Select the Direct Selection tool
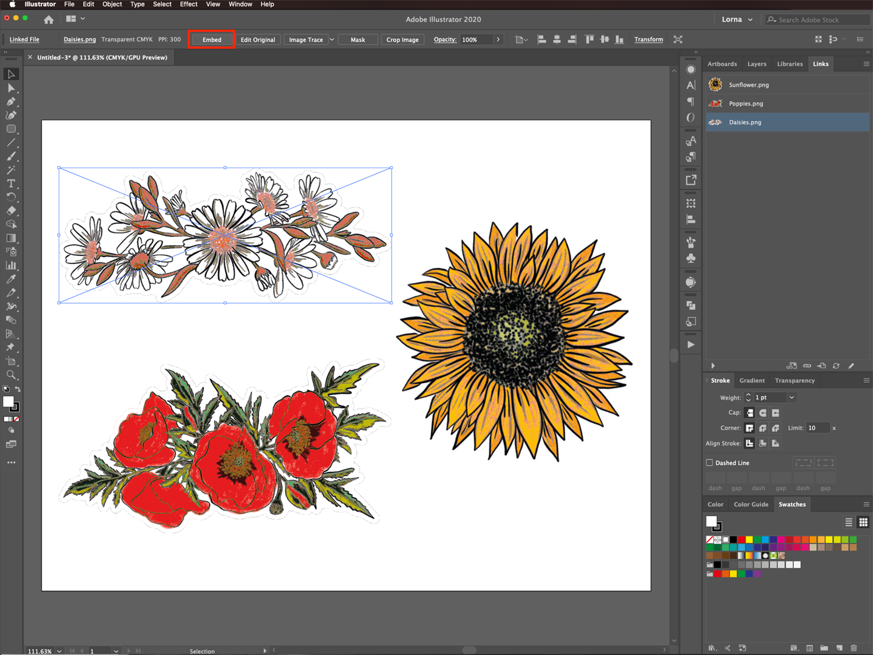The image size is (873, 655). coord(11,88)
